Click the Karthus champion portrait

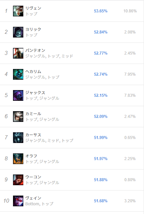pos(18,138)
